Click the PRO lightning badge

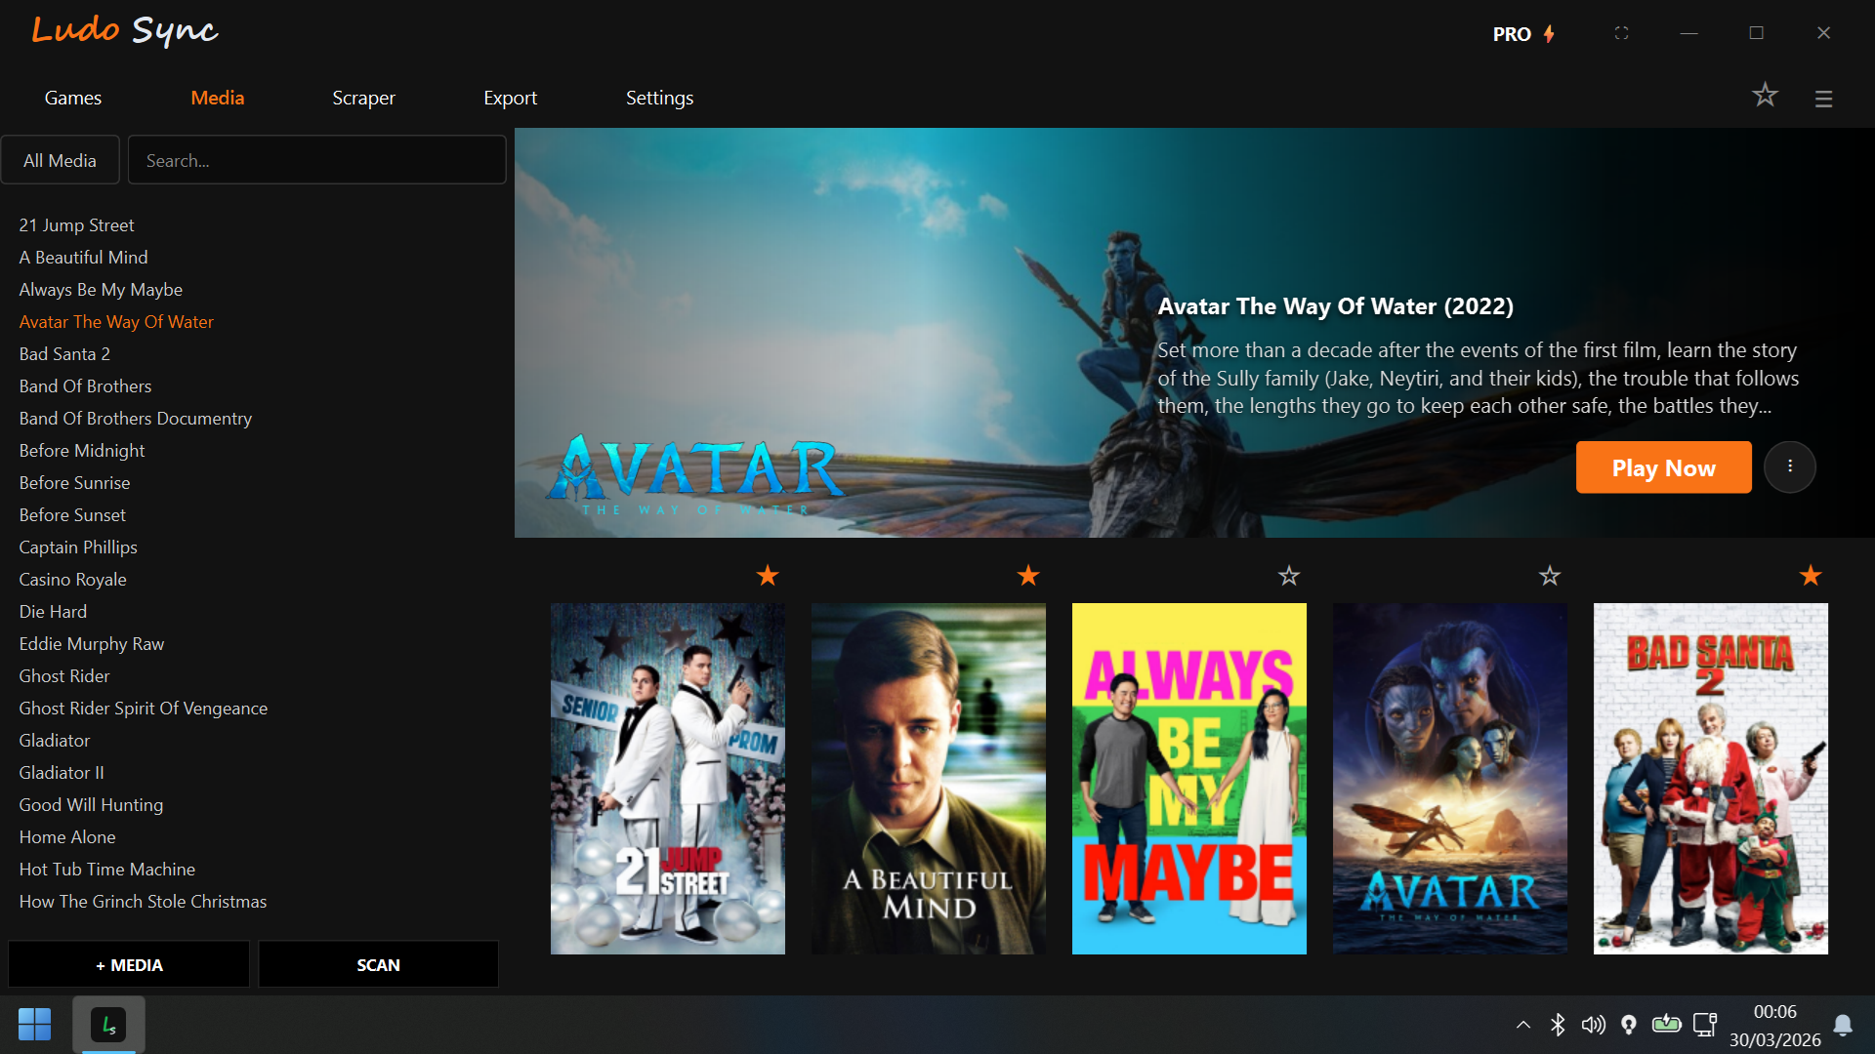tap(1523, 34)
